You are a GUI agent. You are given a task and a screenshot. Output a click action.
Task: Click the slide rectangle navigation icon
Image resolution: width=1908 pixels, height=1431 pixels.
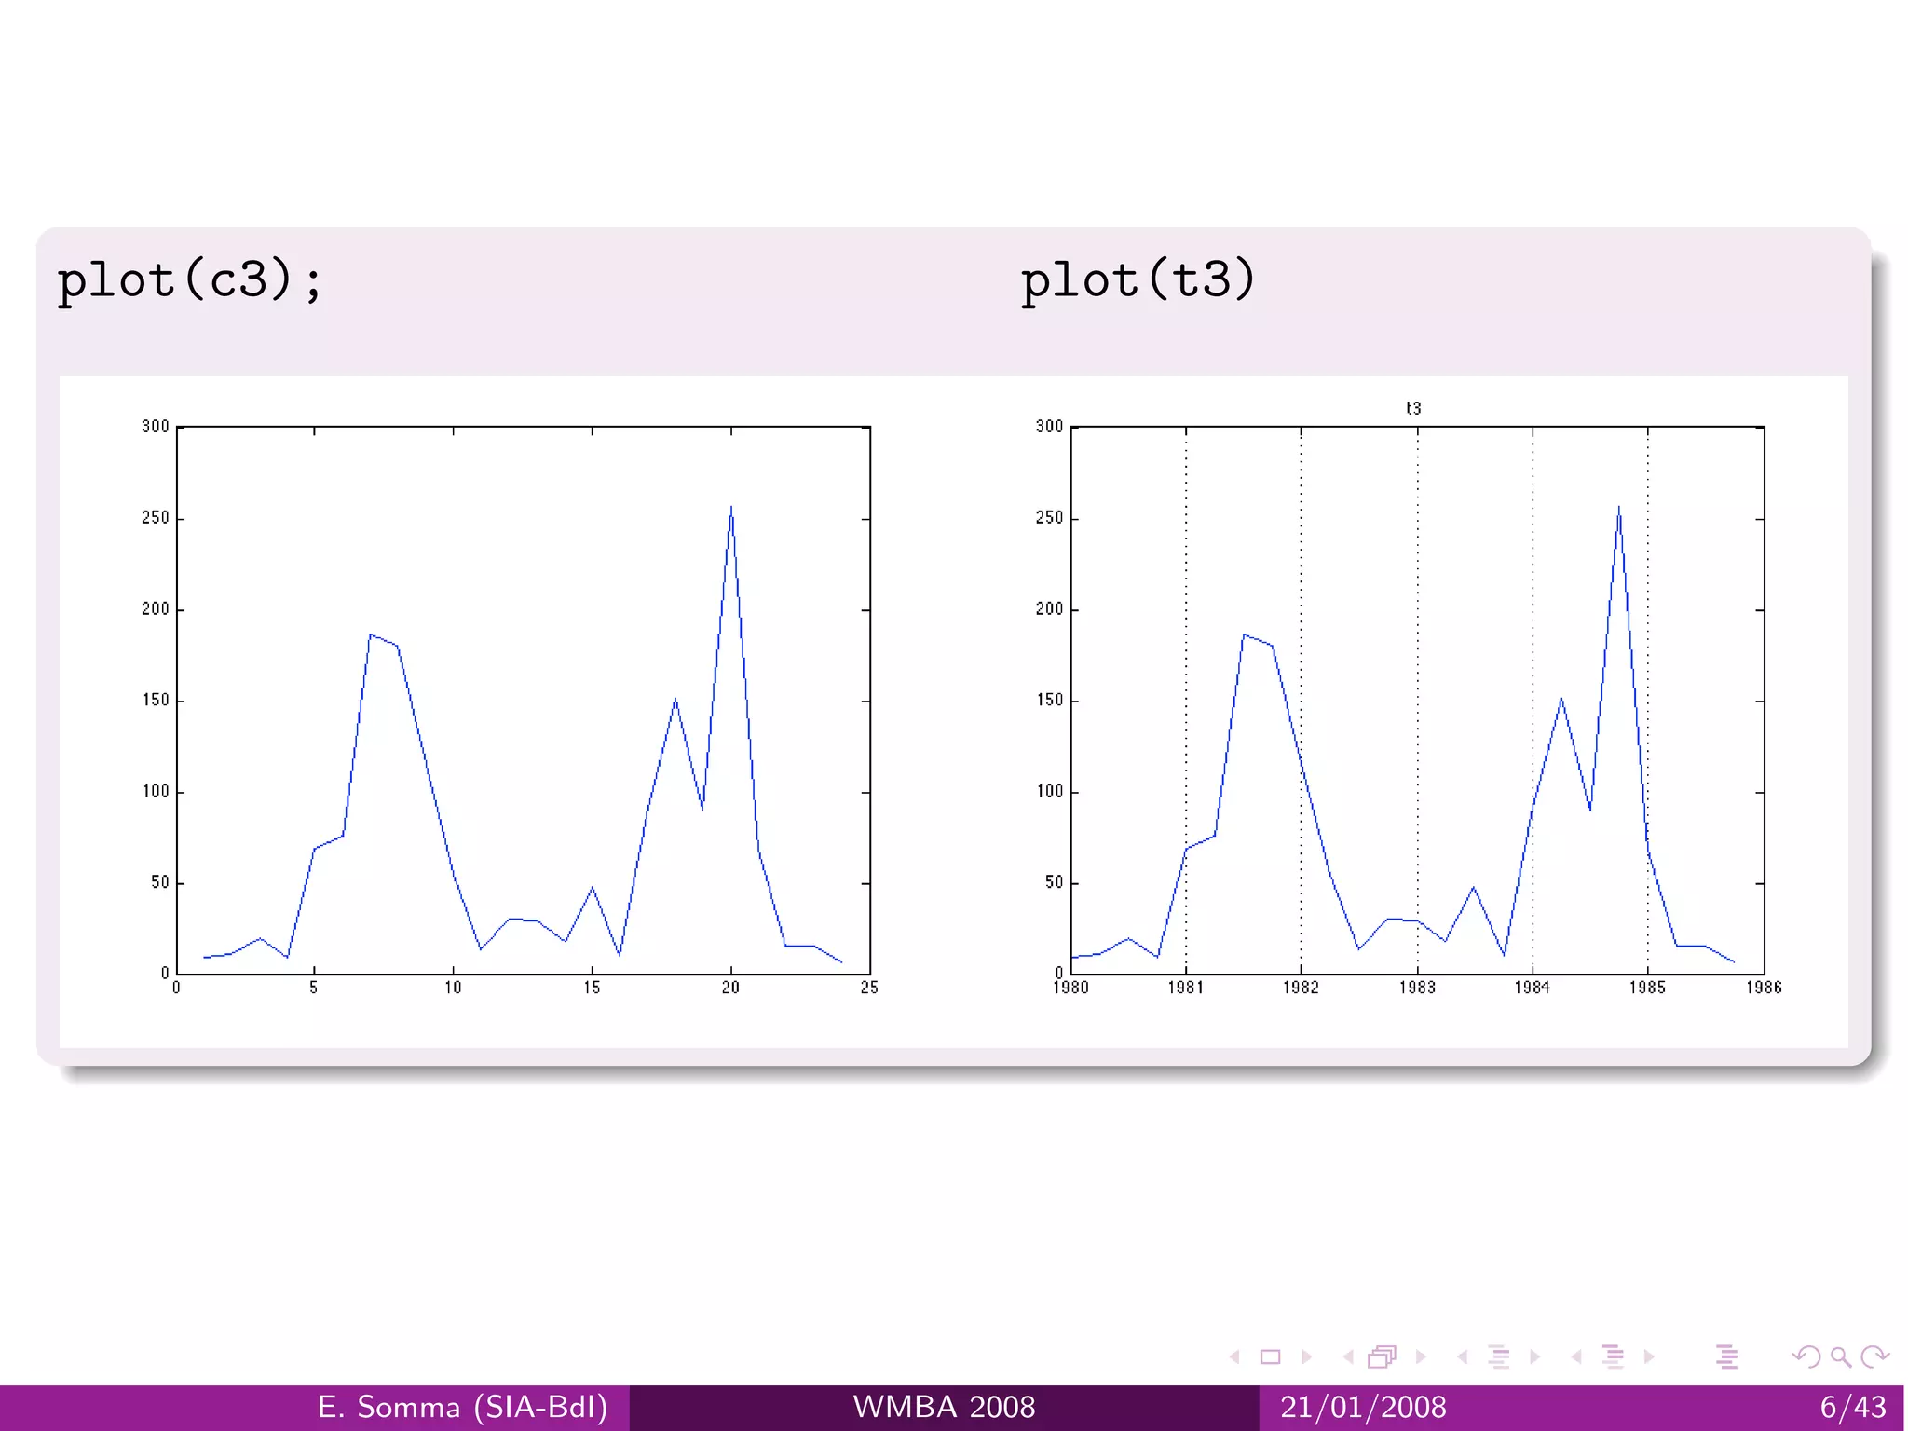pyautogui.click(x=1270, y=1357)
